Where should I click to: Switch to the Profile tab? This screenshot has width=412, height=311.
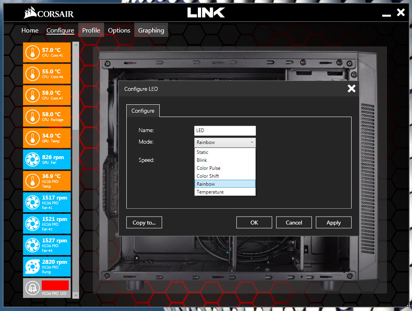(91, 31)
